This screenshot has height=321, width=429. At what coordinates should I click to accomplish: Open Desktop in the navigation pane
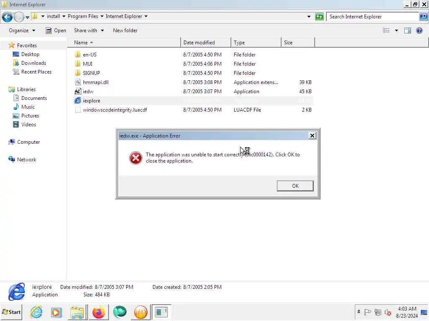point(30,54)
